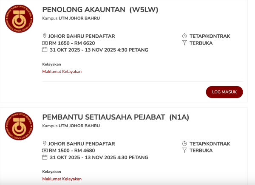Click the UTM logo beside Pembantu Setiausaha Pejabat

point(19,126)
